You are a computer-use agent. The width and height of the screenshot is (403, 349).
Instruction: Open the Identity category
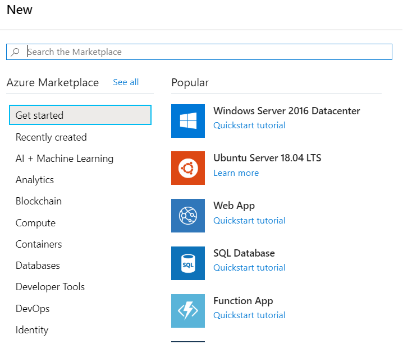pyautogui.click(x=32, y=330)
